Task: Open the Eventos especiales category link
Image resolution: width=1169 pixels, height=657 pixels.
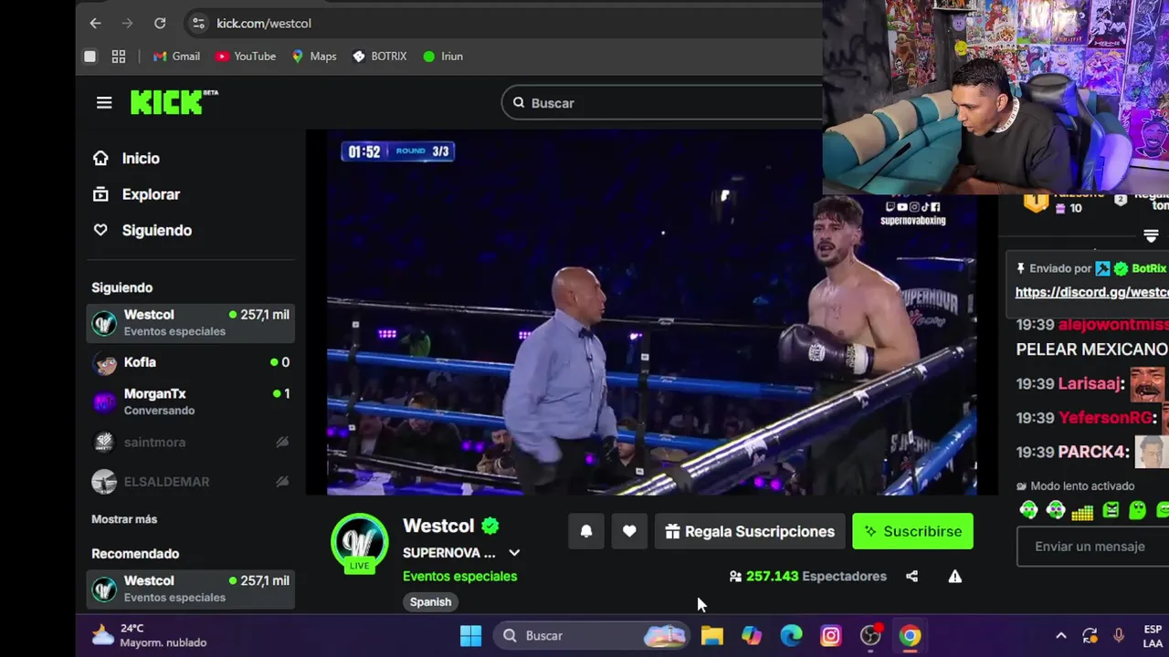Action: [x=459, y=576]
